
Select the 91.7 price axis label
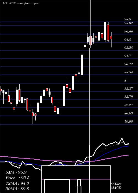click(x=128, y=56)
